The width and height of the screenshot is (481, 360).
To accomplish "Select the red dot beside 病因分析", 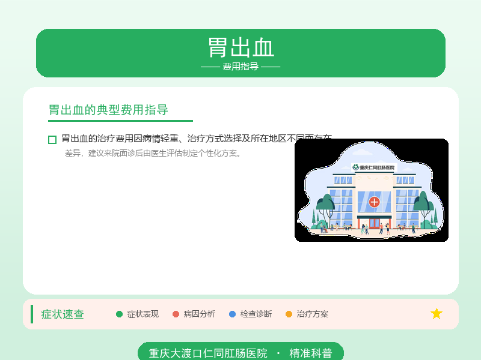I will pyautogui.click(x=176, y=314).
